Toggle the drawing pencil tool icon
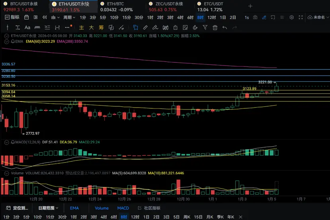 264,17
